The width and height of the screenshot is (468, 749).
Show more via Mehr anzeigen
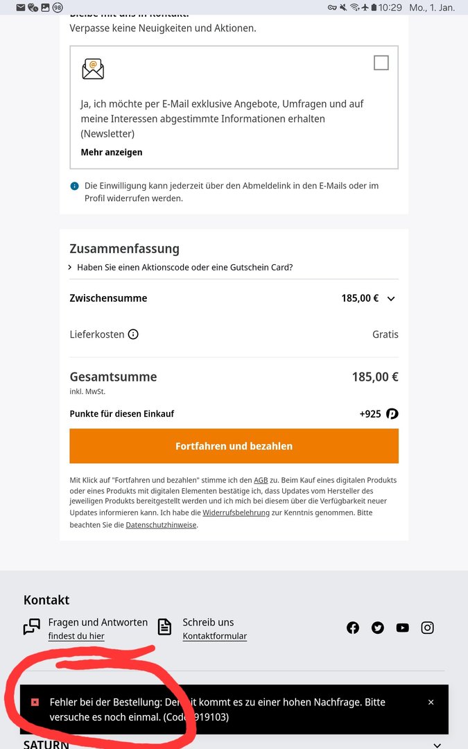[112, 152]
